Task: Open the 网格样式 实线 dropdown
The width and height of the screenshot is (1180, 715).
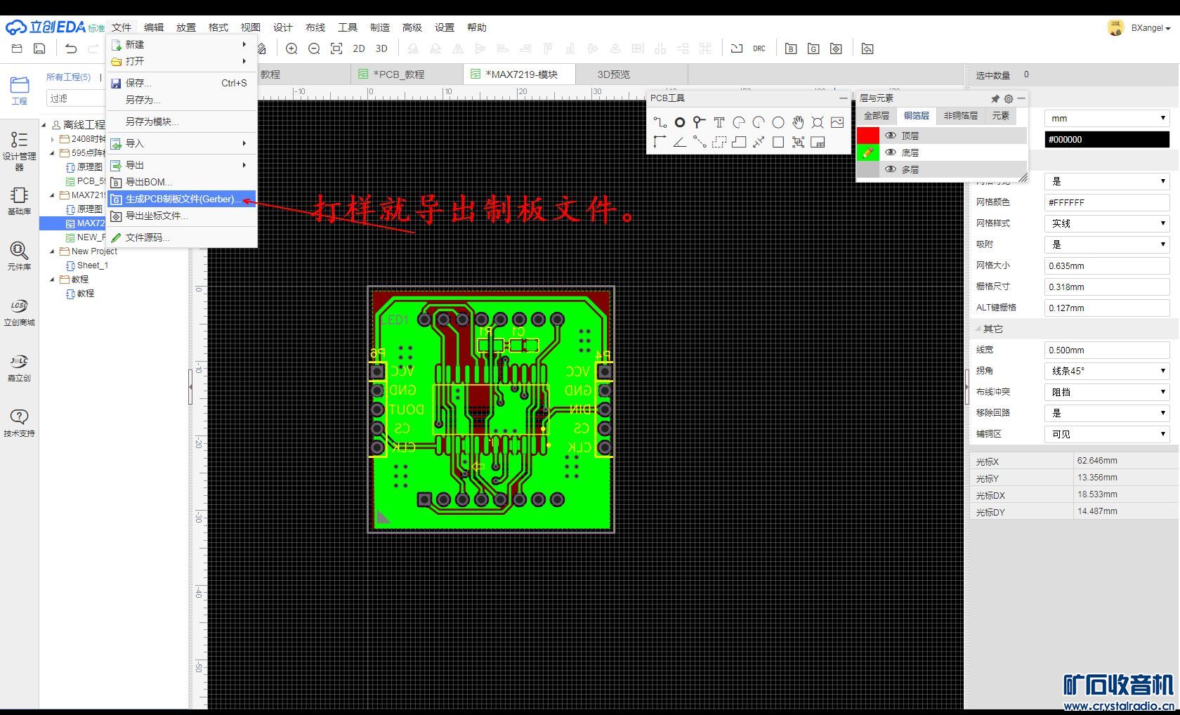Action: 1106,223
